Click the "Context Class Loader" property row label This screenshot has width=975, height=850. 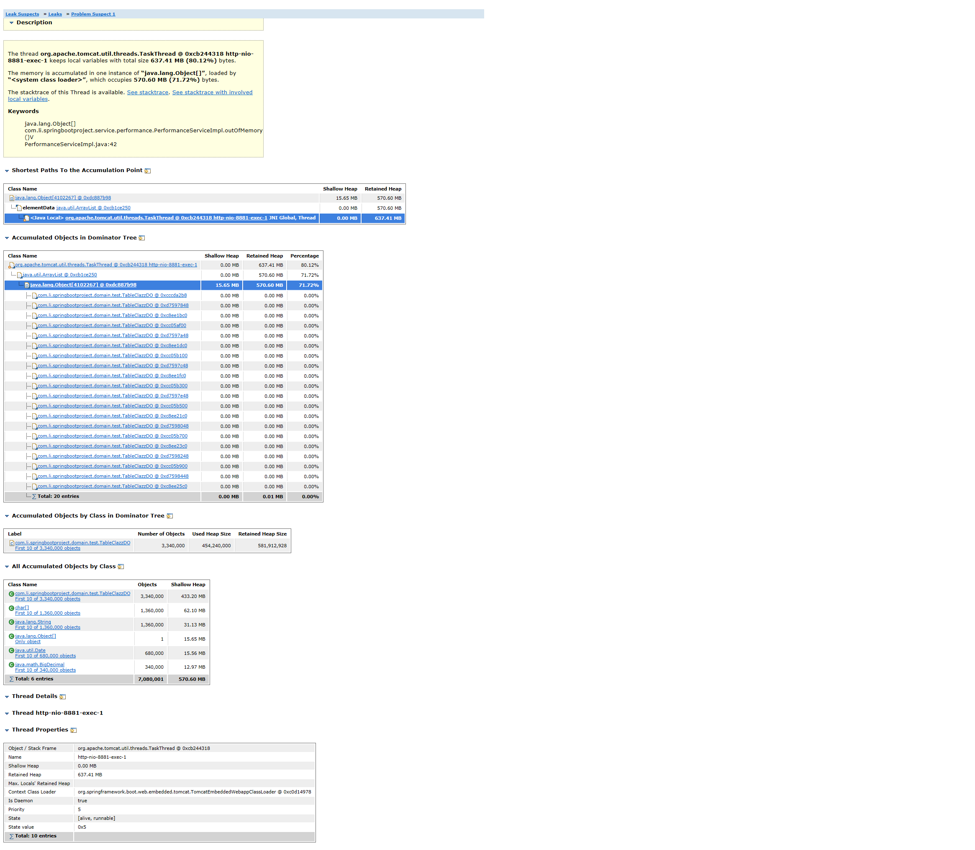(x=32, y=792)
